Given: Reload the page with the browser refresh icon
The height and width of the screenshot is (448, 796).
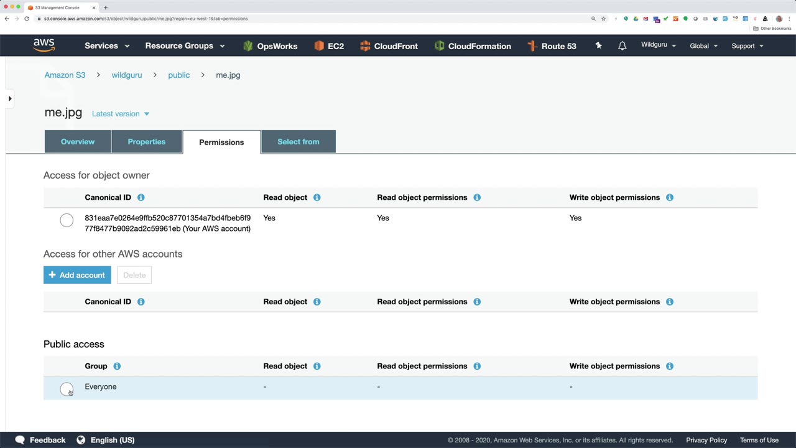Looking at the screenshot, I should (27, 19).
